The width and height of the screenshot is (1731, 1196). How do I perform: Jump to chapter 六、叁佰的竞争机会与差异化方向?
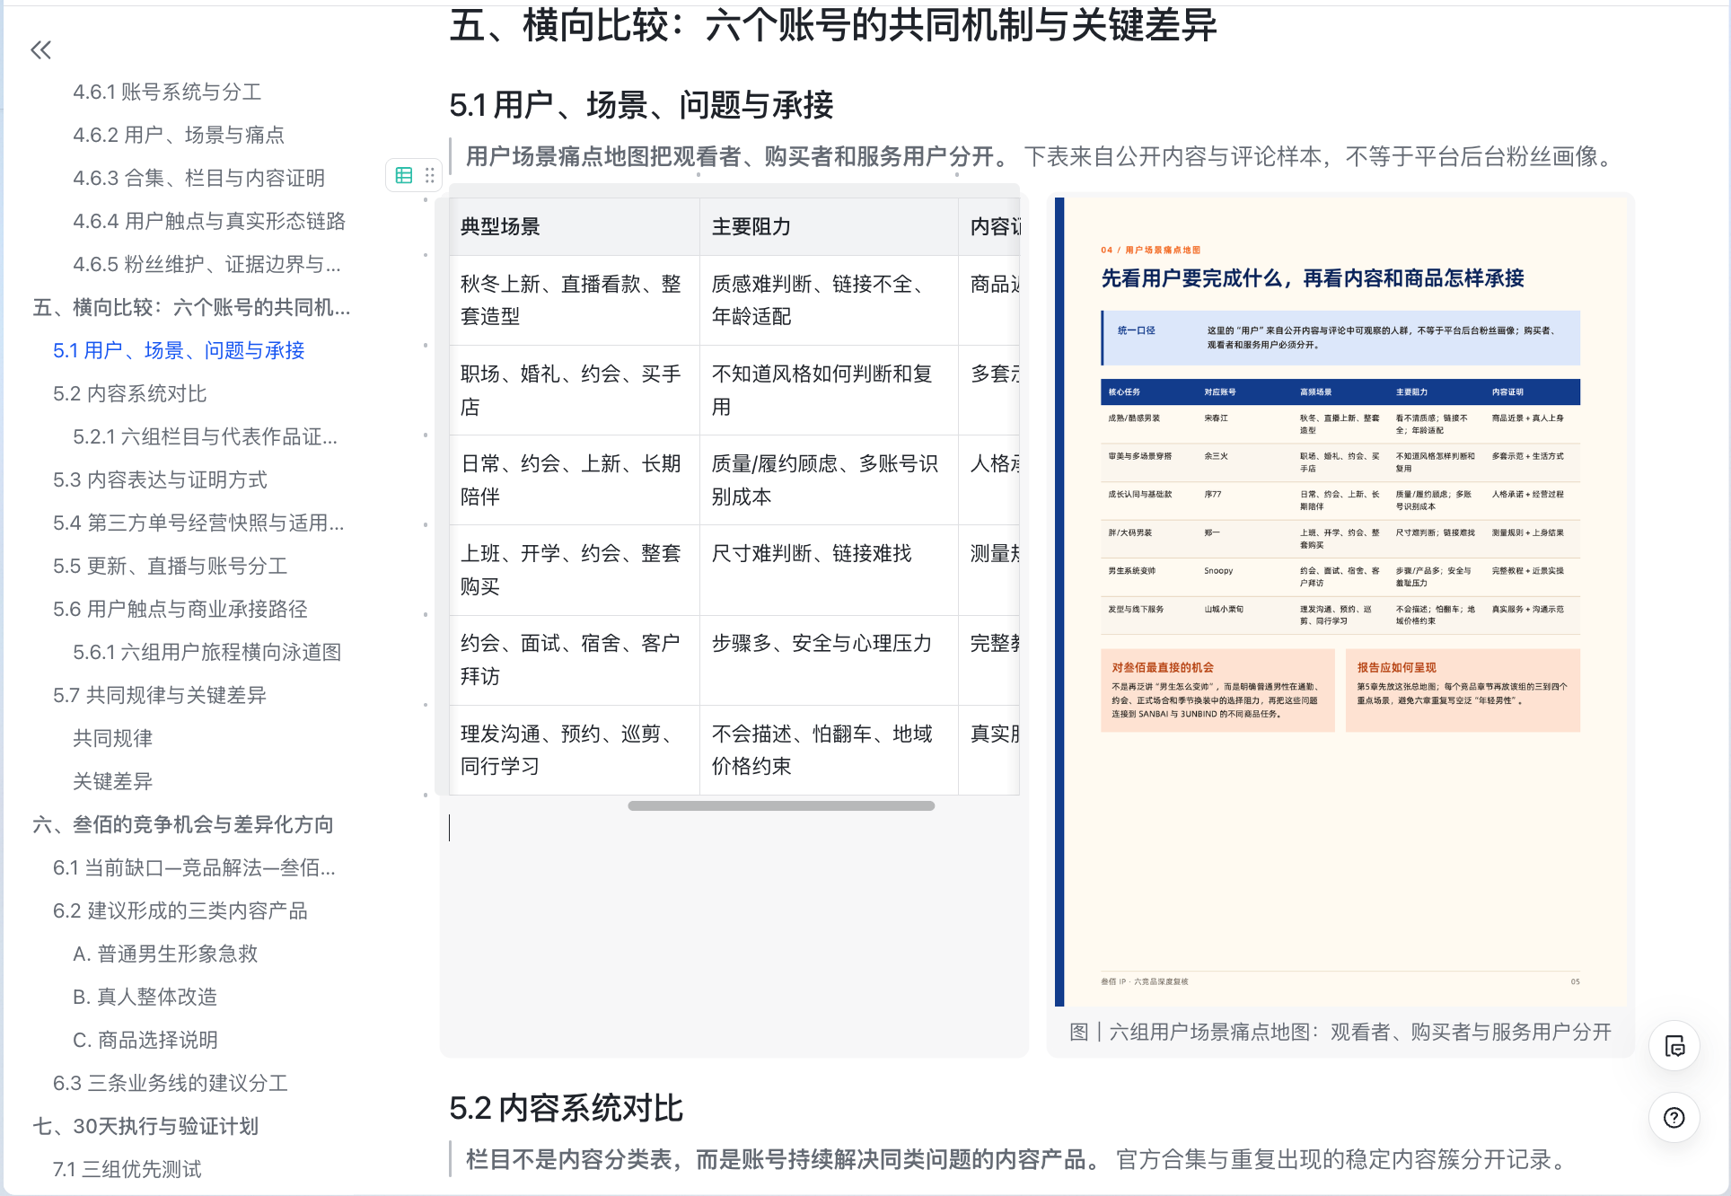point(182,824)
